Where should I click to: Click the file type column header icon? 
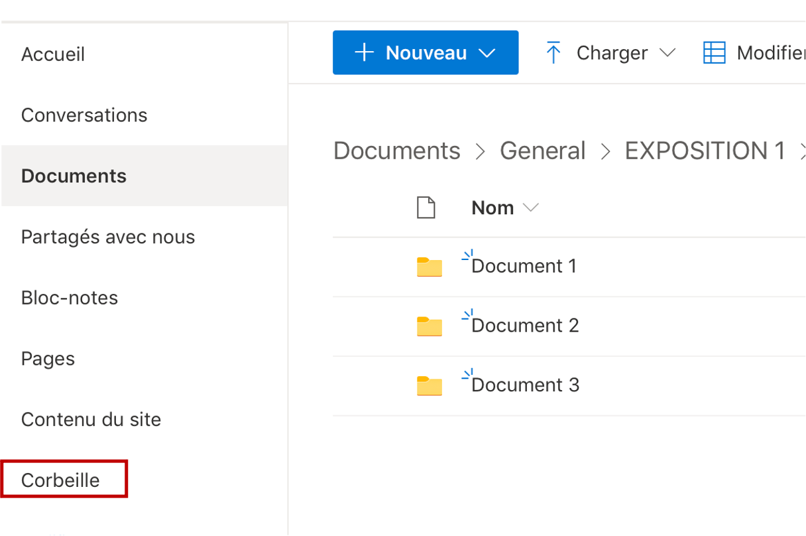click(x=426, y=208)
